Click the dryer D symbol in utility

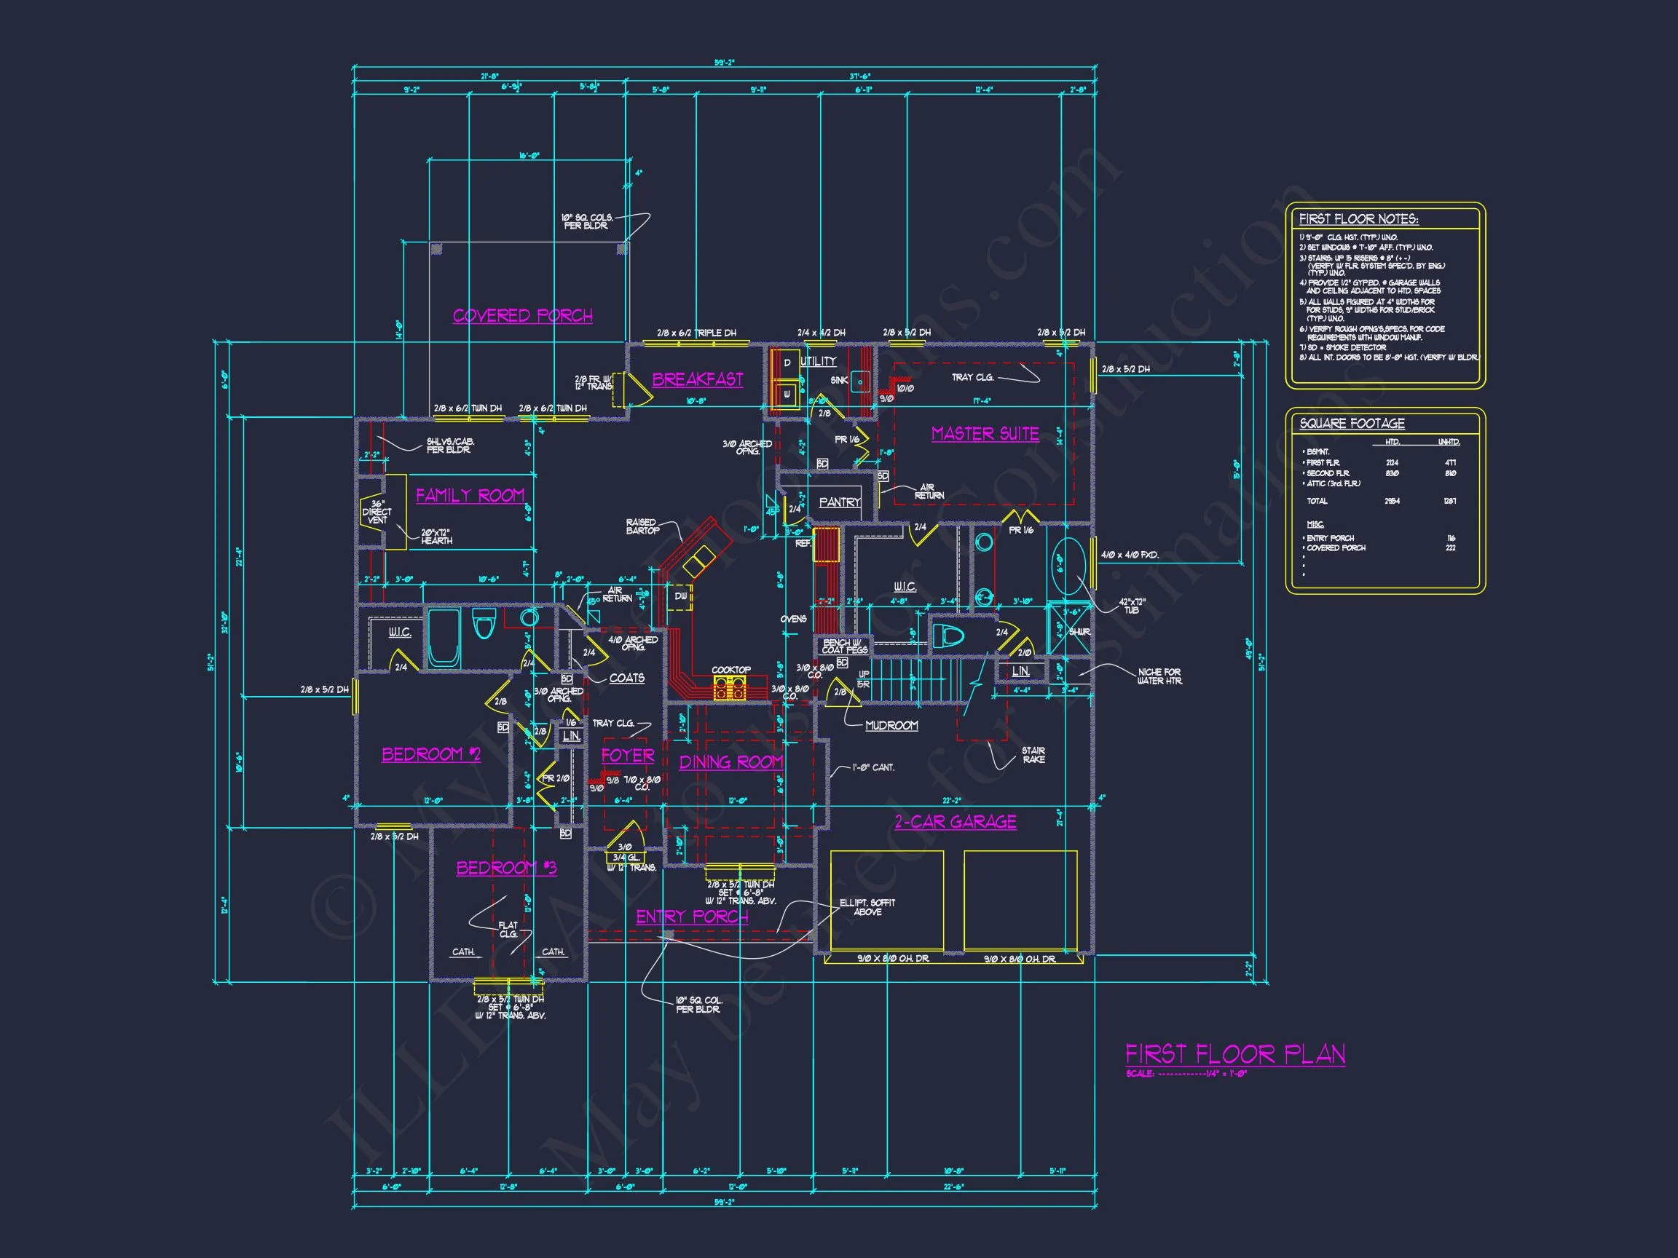787,363
